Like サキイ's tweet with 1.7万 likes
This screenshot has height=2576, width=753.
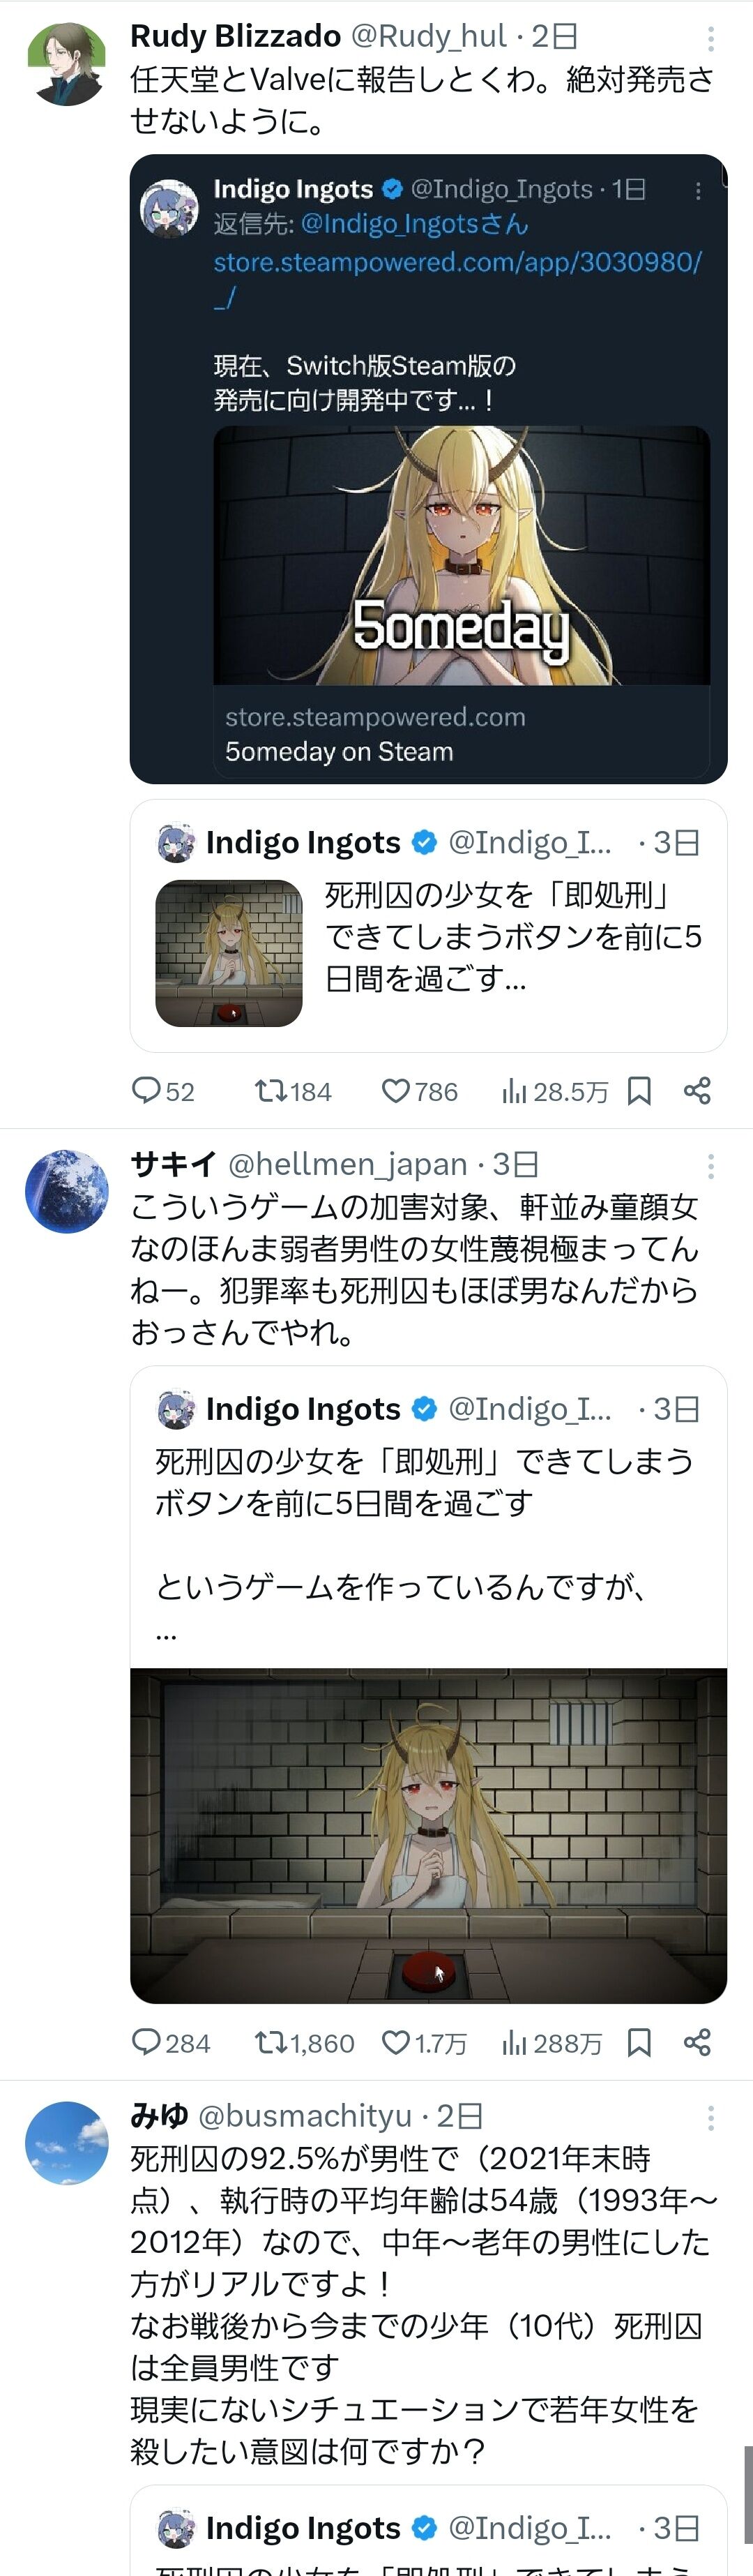tap(397, 2042)
